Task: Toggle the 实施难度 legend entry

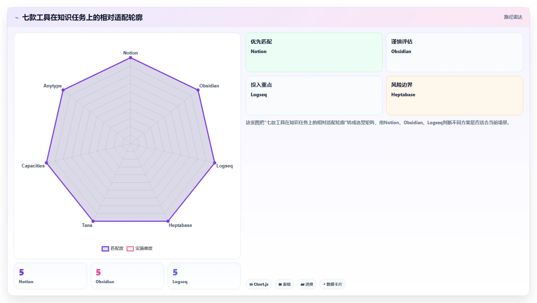Action: [140, 248]
